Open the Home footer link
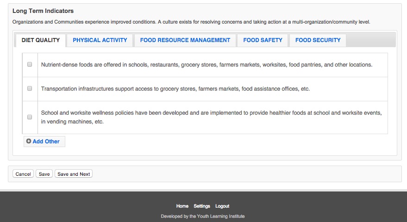Image resolution: width=407 pixels, height=222 pixels. pyautogui.click(x=182, y=206)
